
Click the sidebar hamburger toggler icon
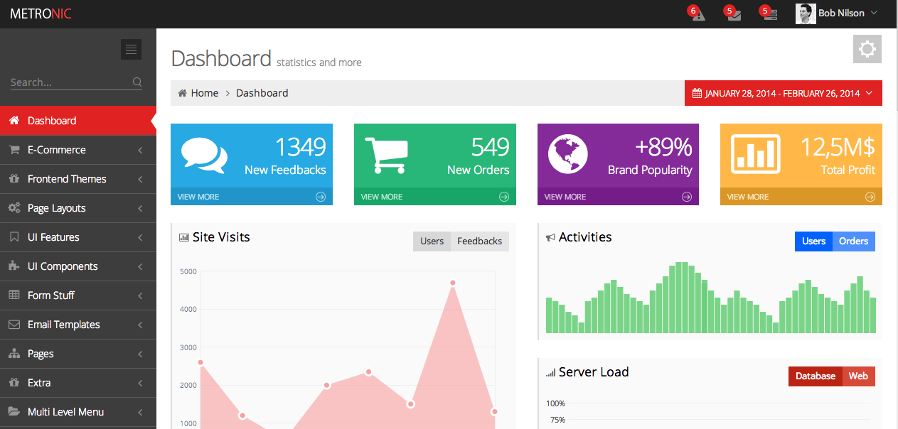[x=131, y=49]
